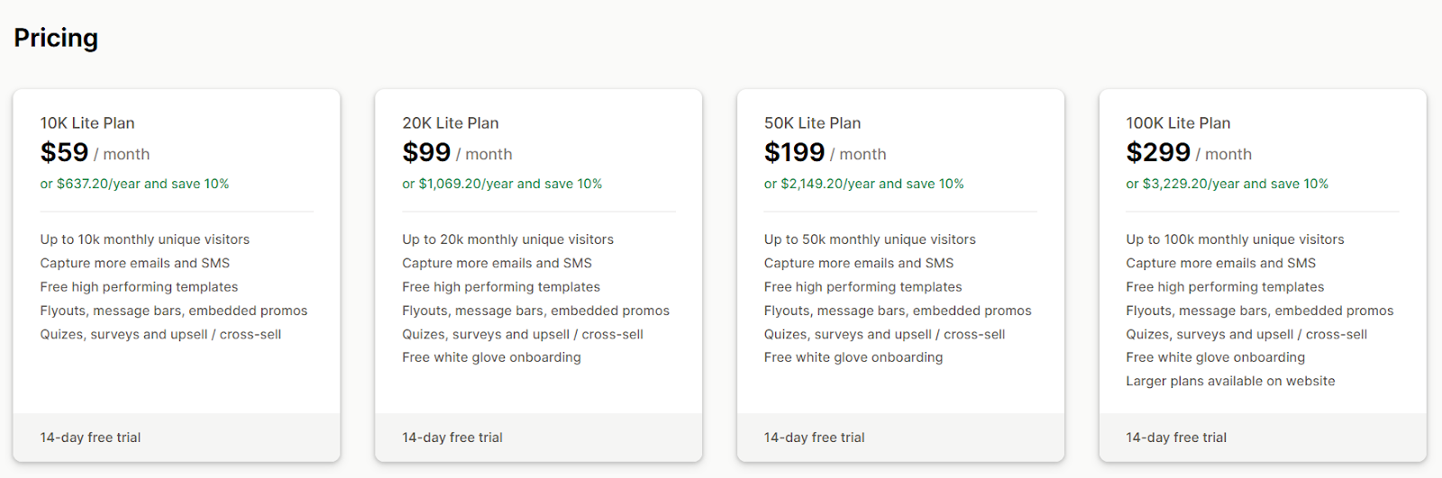Start 20K plan's 14-day free trial

coord(452,437)
